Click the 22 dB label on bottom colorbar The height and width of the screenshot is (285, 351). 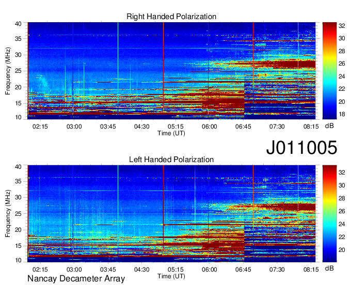pyautogui.click(x=342, y=237)
